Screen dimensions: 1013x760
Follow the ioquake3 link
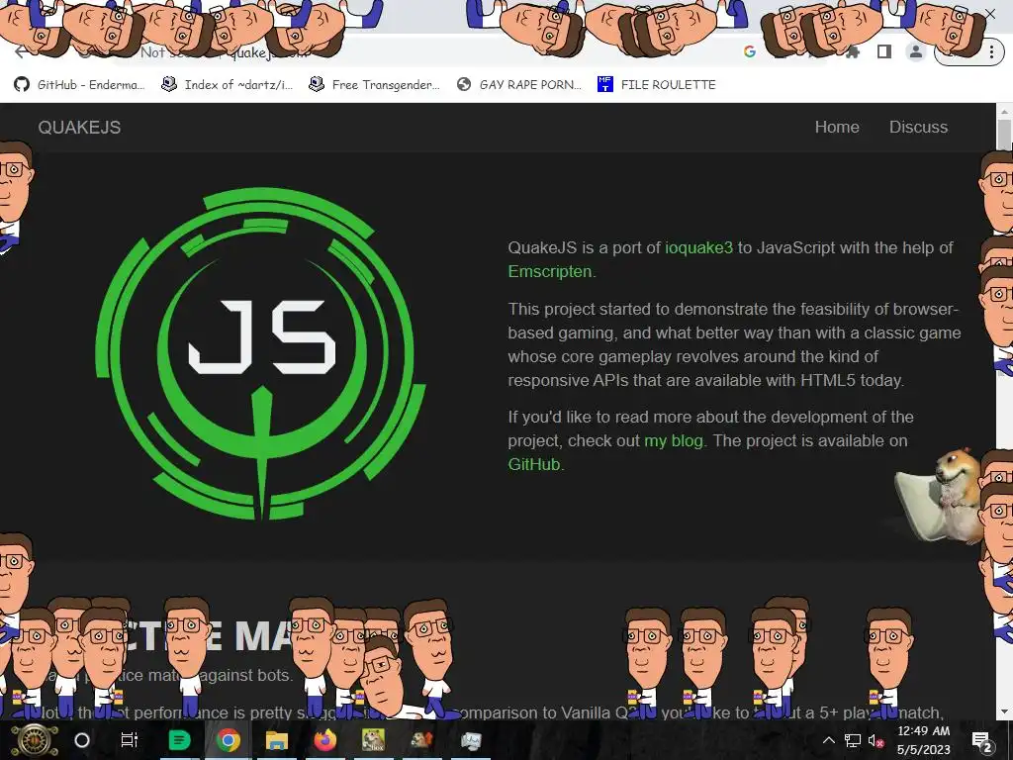699,247
